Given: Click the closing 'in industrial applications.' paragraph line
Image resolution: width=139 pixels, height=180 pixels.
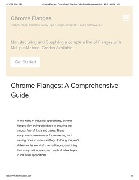Looking at the screenshot, I should point(32,155).
